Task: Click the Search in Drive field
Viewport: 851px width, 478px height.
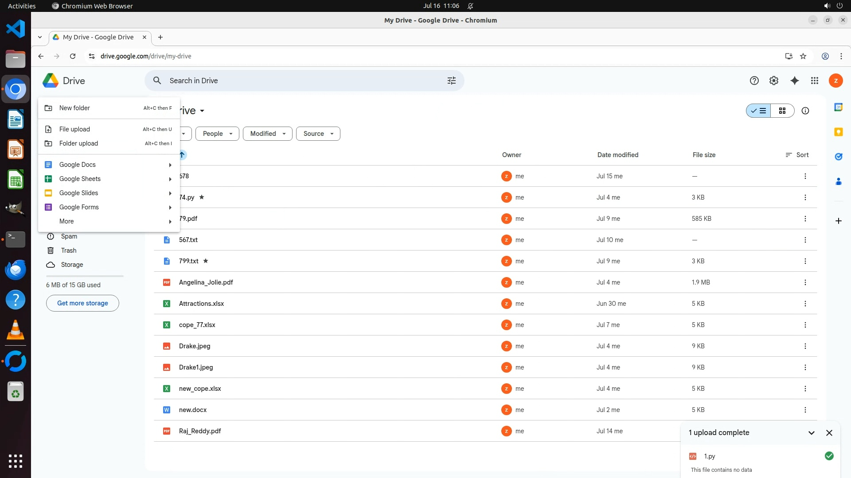Action: point(301,81)
